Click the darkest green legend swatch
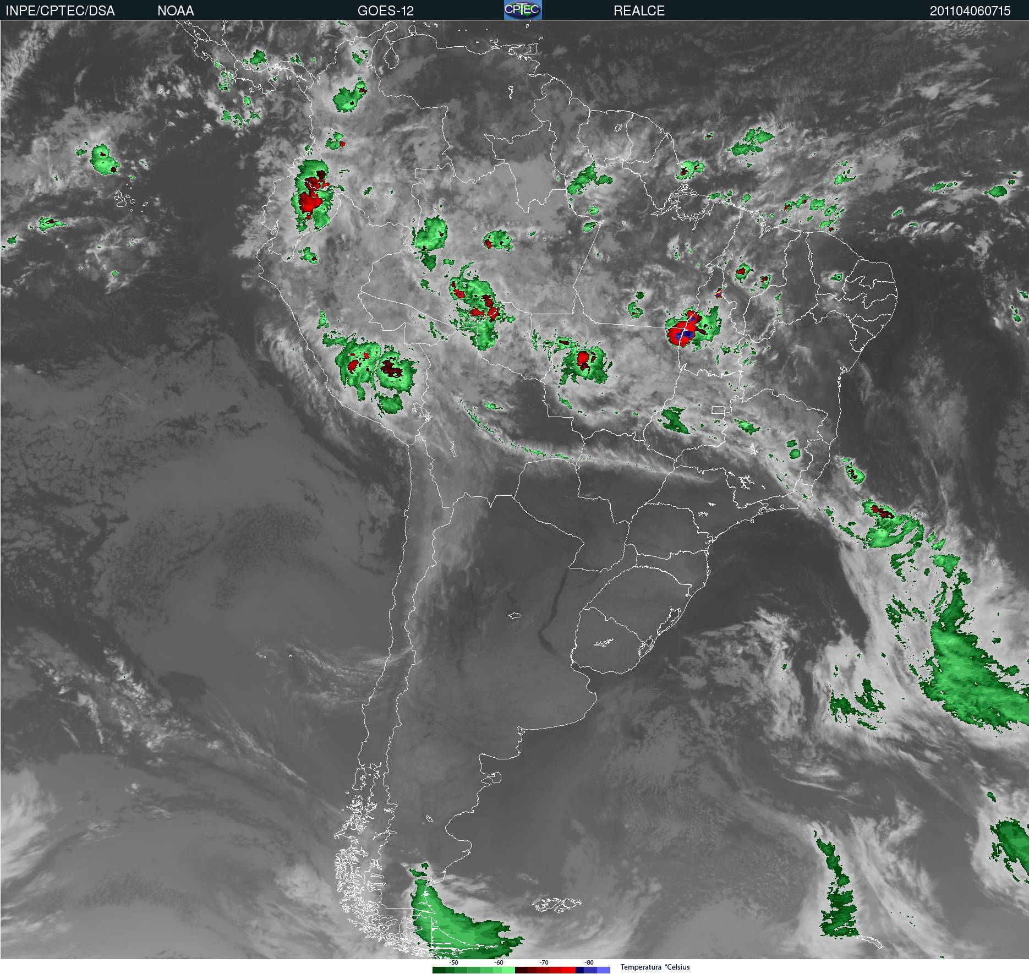This screenshot has width=1029, height=974. pos(439,970)
